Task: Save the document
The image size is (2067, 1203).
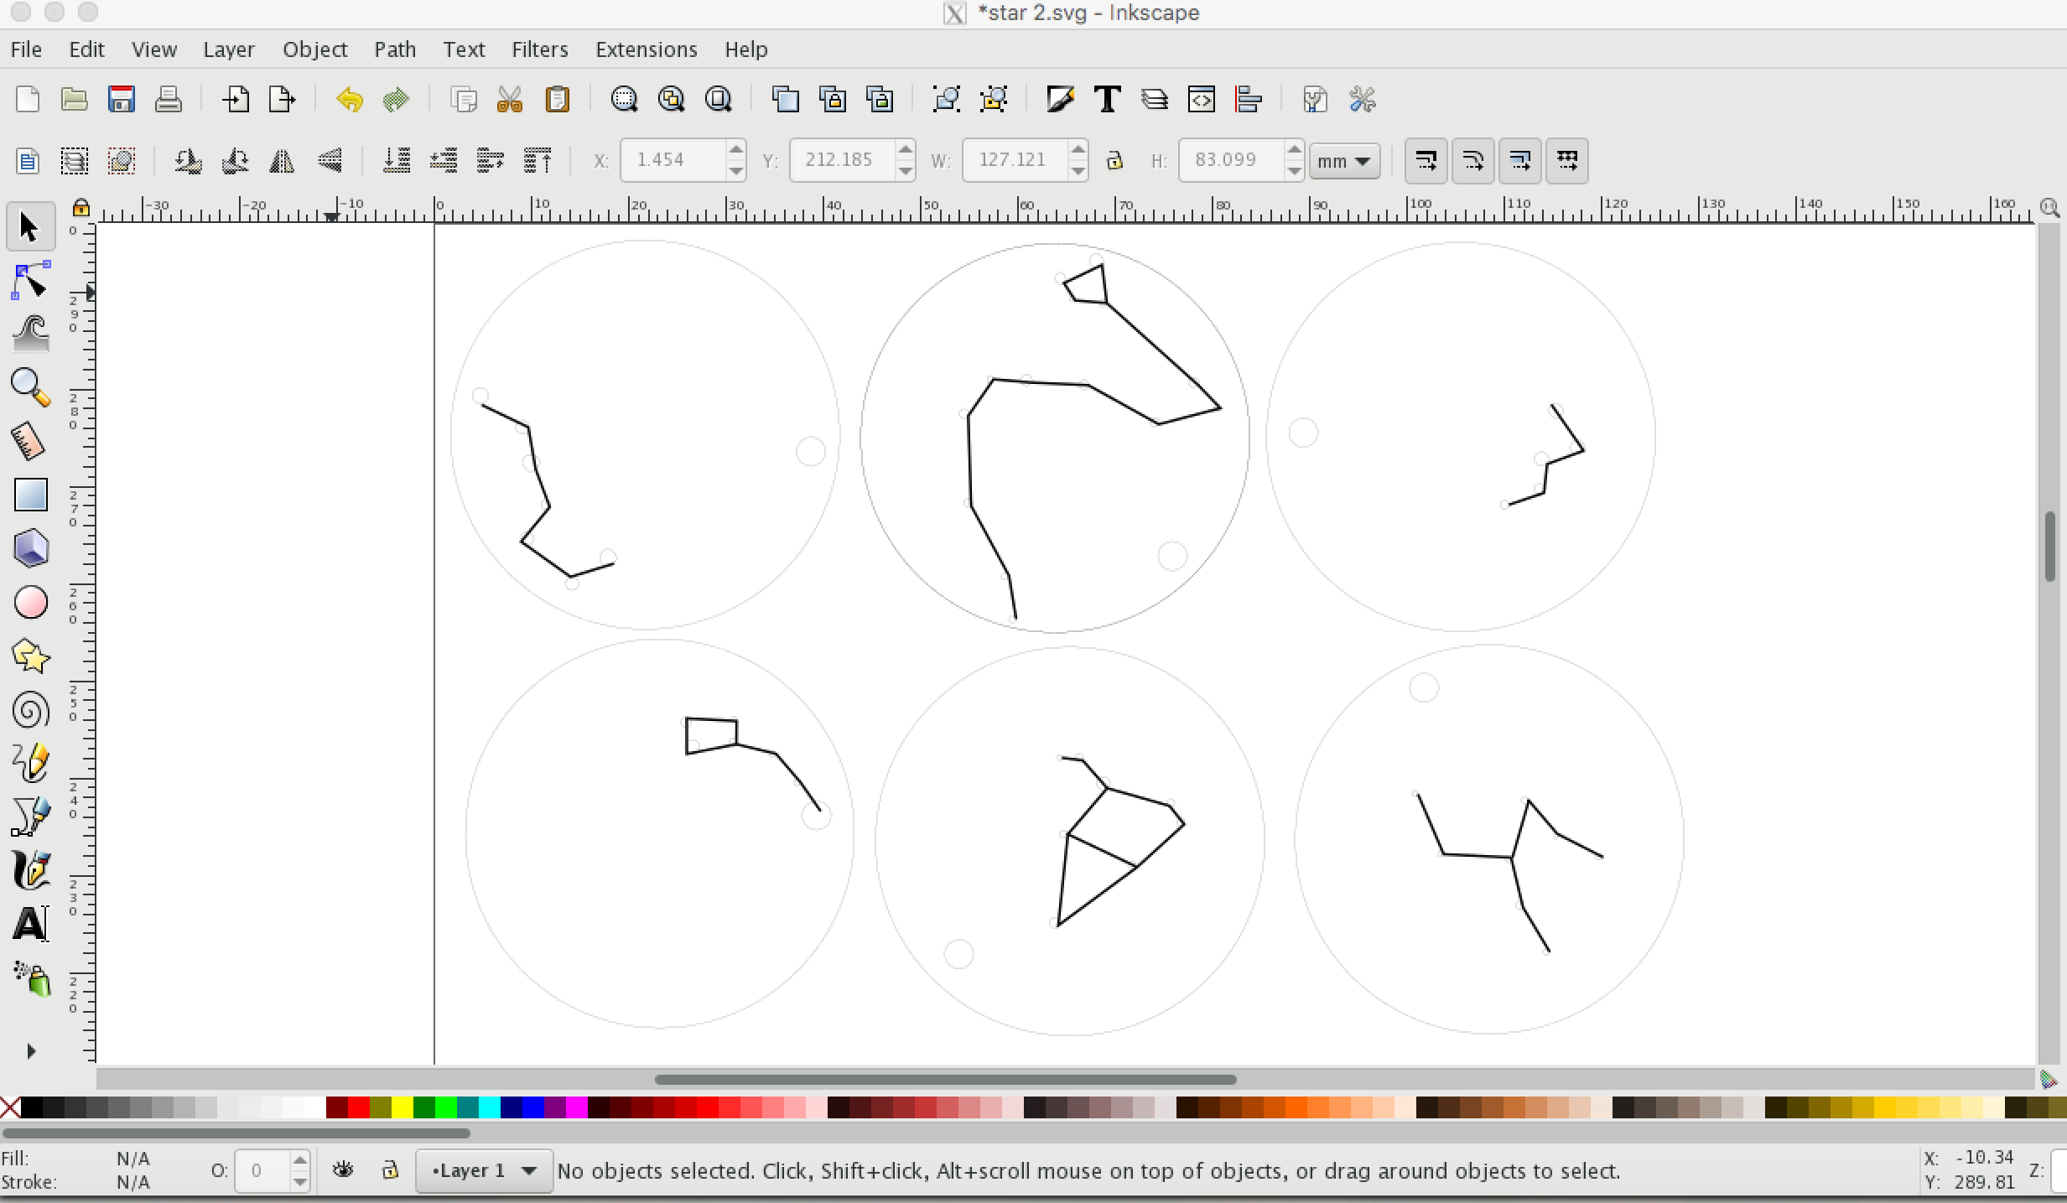Action: tap(122, 99)
